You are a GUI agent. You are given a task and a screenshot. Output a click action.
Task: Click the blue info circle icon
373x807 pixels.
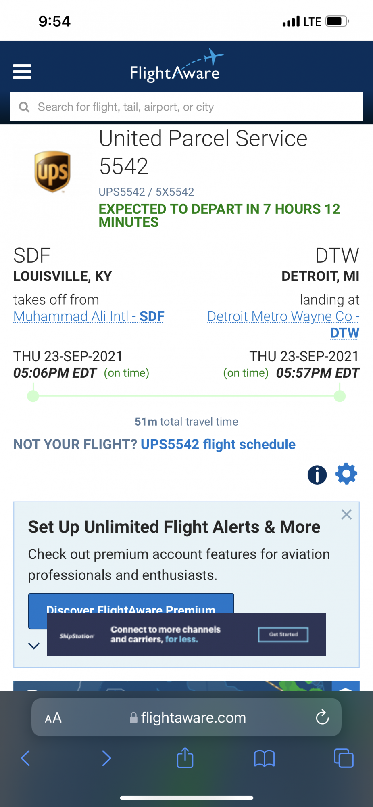point(317,475)
